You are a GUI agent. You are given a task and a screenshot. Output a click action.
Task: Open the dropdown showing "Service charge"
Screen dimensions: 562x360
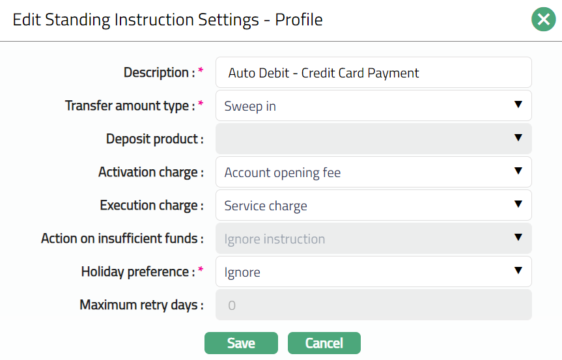coord(365,205)
